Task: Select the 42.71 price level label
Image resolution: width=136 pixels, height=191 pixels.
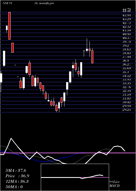Action: click(x=126, y=23)
